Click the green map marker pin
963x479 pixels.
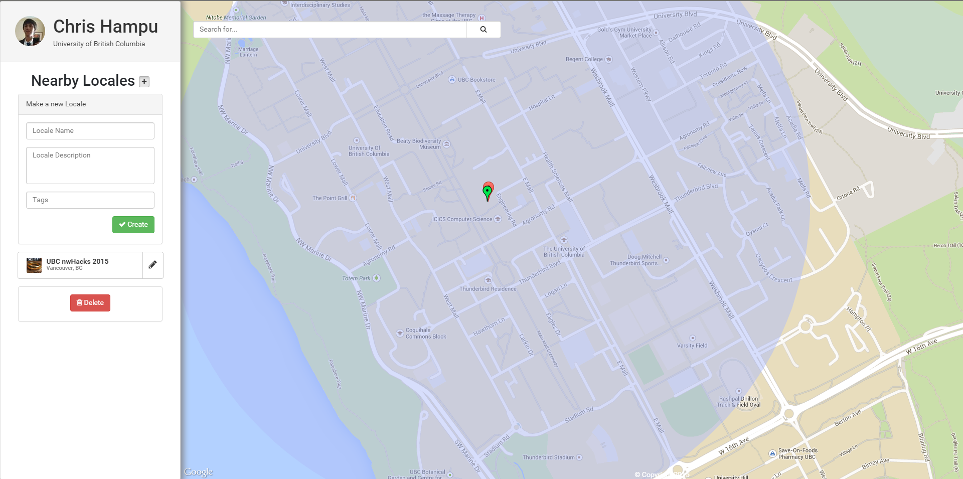[487, 193]
